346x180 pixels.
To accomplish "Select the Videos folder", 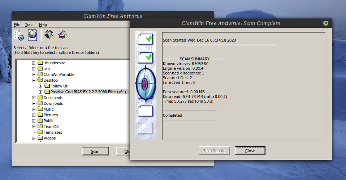I will [49, 138].
